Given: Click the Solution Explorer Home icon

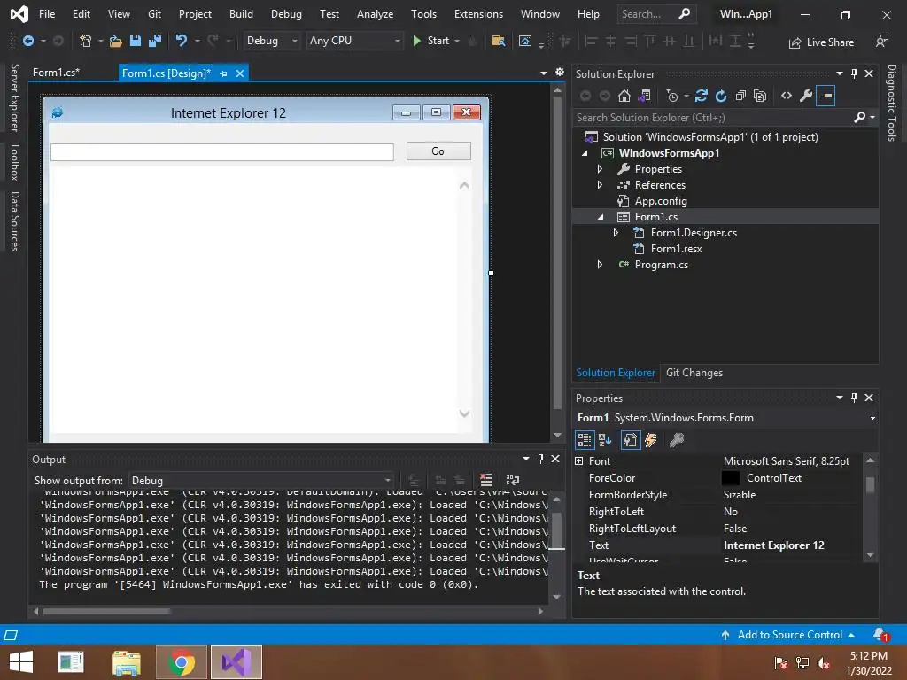Looking at the screenshot, I should tap(624, 96).
